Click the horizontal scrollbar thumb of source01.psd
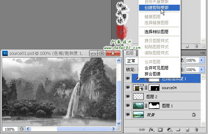Viewport: 208px width, 134px height. point(83,129)
